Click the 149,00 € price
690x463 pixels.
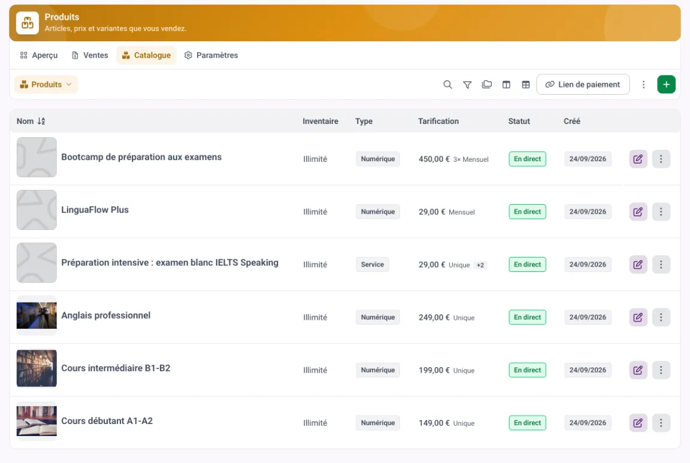(x=434, y=423)
